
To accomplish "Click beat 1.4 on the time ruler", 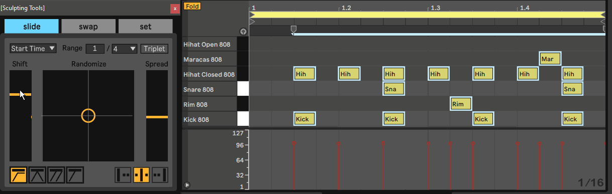I will [x=525, y=8].
